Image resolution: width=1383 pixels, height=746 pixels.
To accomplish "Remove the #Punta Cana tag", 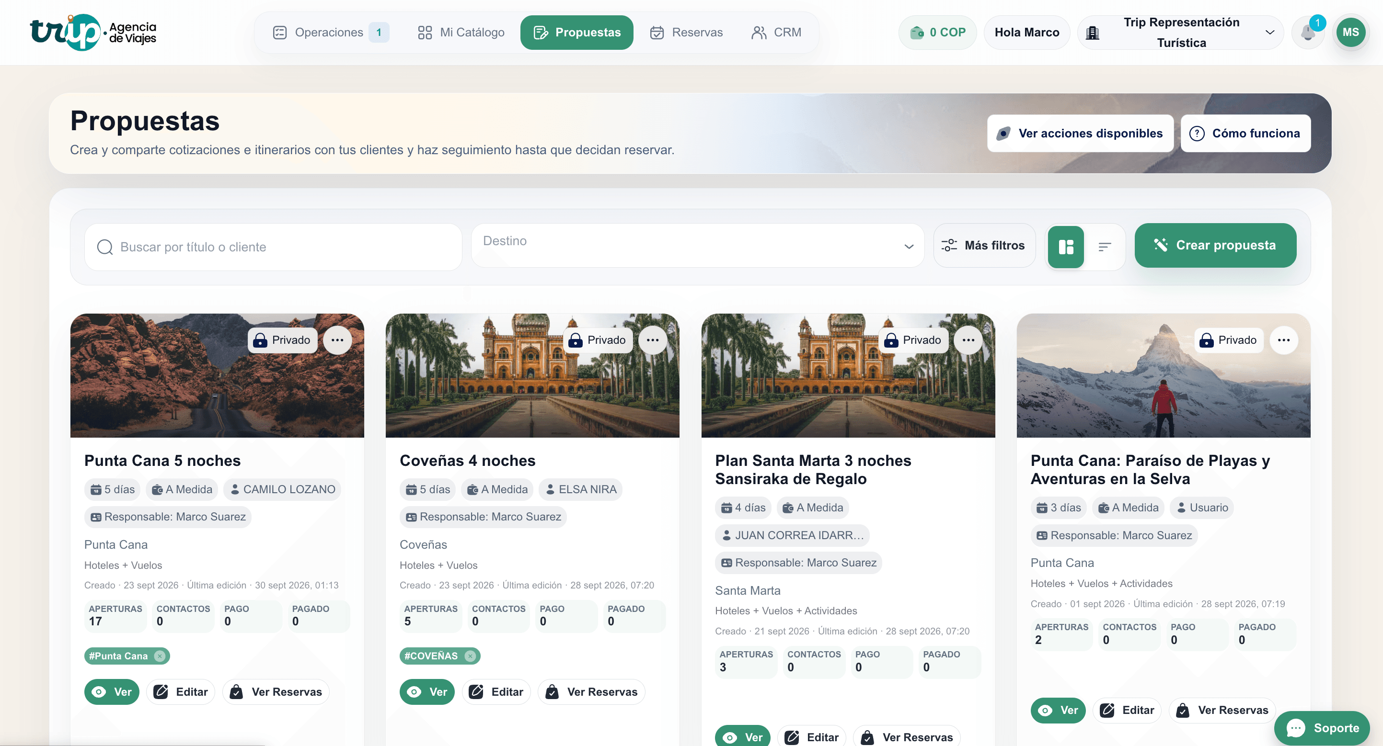I will tap(160, 656).
